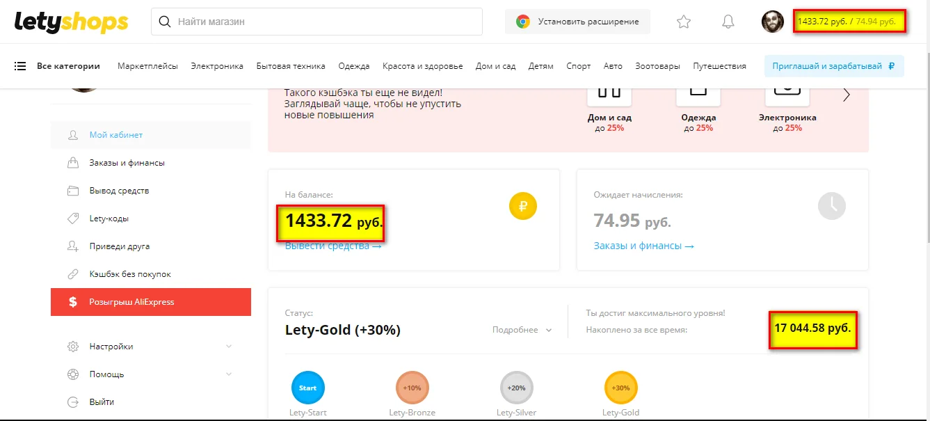Open the Электроника category
The height and width of the screenshot is (421, 930).
pyautogui.click(x=217, y=66)
